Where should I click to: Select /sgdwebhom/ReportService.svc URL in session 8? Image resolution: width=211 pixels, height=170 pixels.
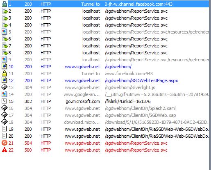click(x=136, y=53)
